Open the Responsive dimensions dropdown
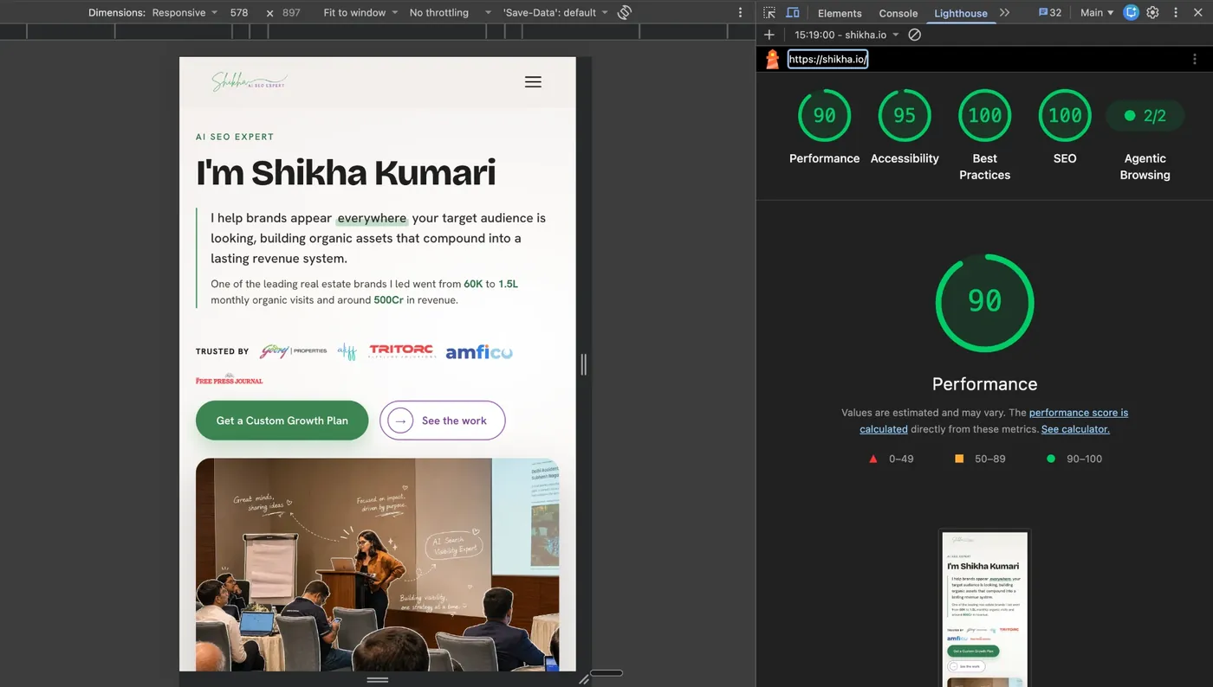 pos(185,13)
